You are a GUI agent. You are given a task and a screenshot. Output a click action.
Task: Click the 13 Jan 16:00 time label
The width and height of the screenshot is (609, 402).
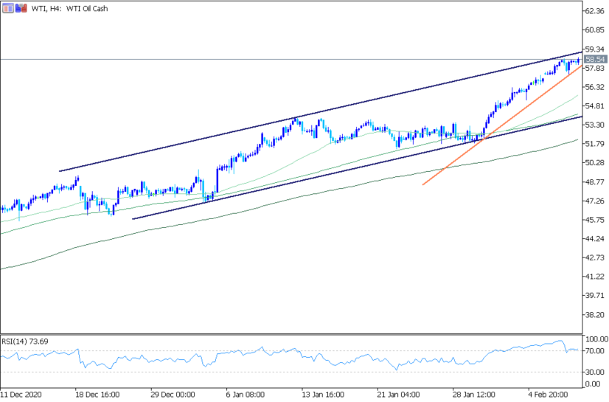323,395
